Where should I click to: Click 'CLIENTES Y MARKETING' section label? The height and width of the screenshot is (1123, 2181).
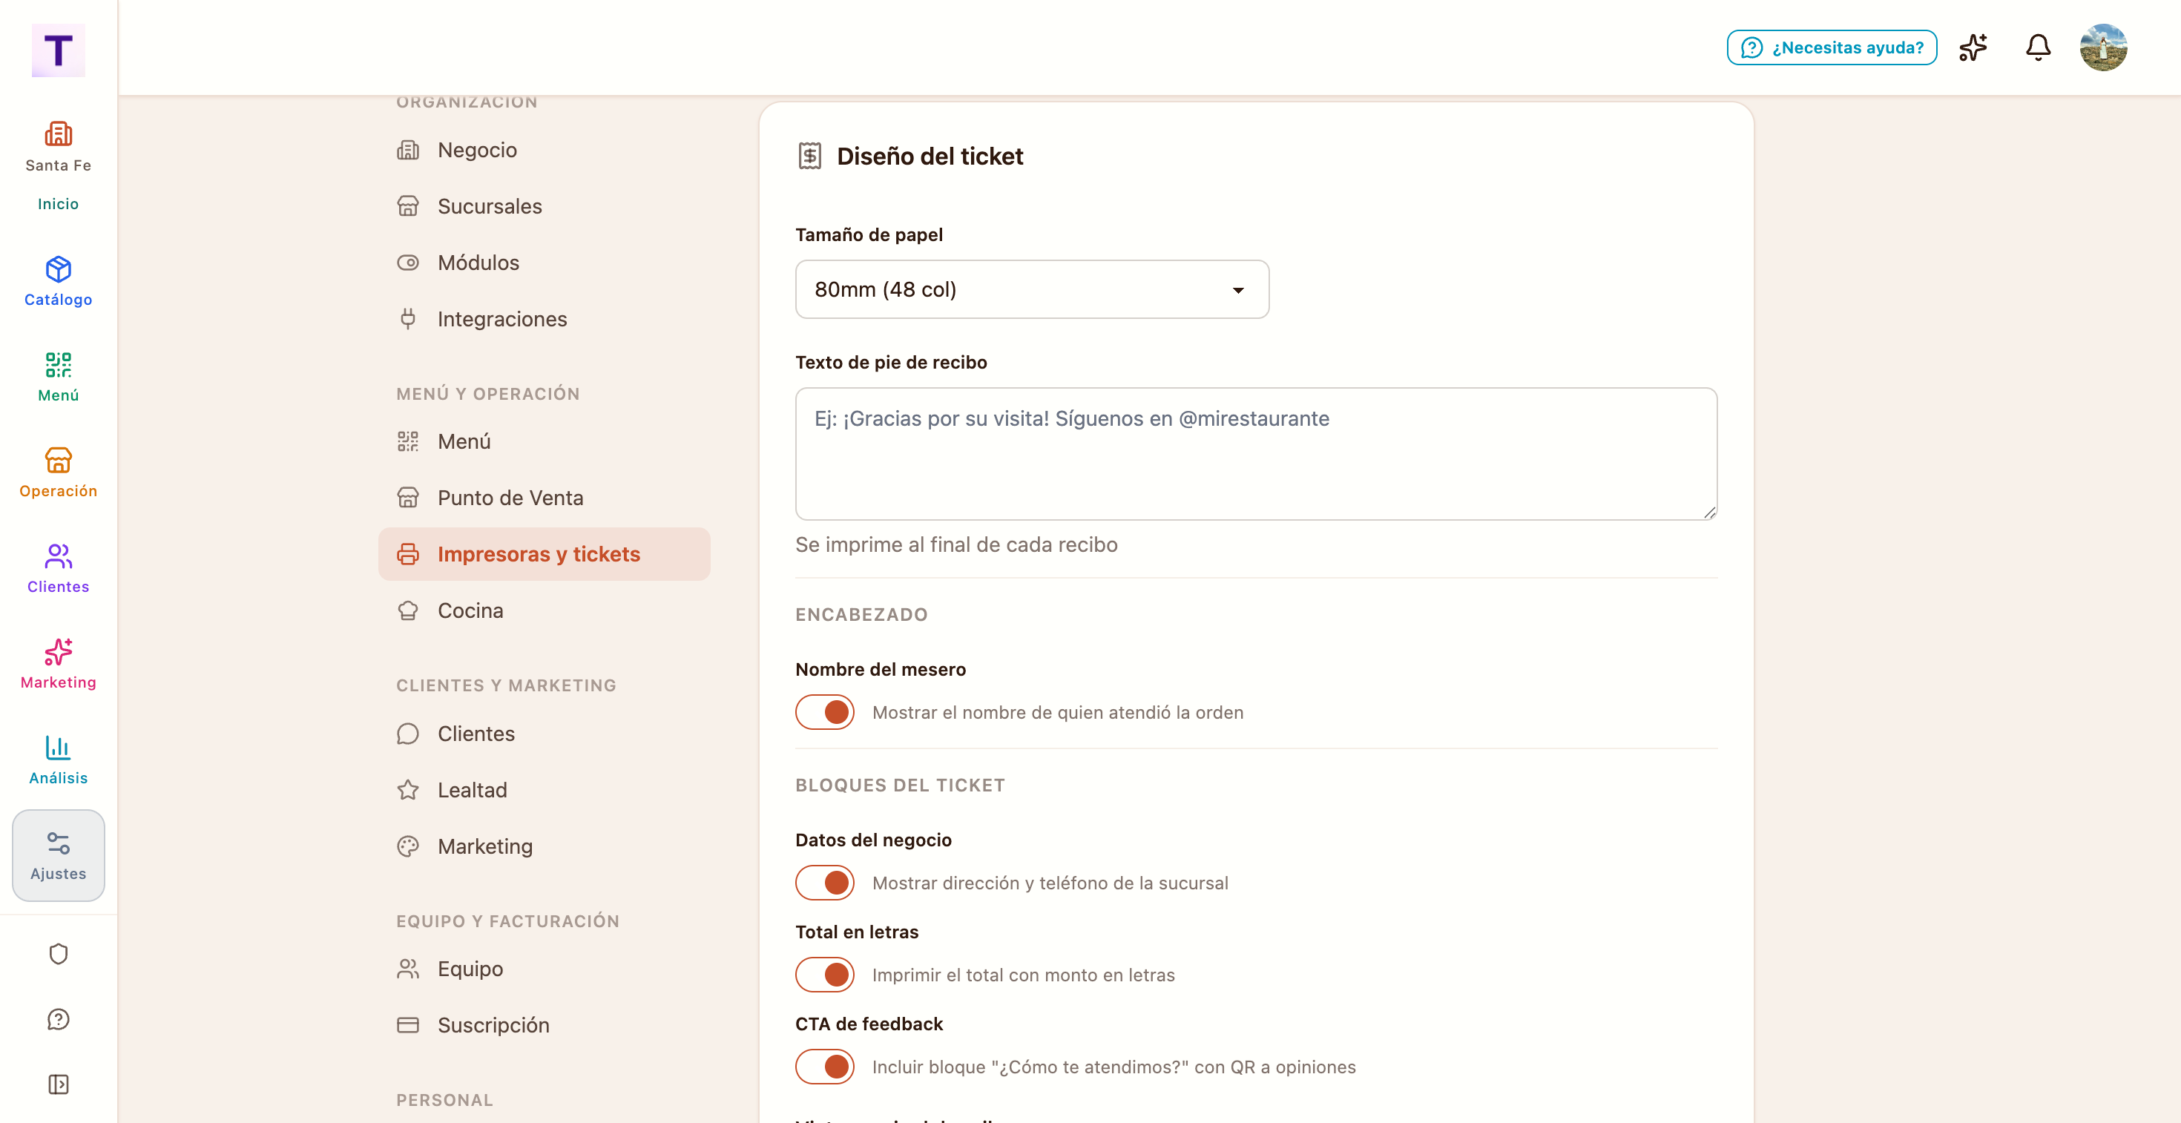click(506, 685)
